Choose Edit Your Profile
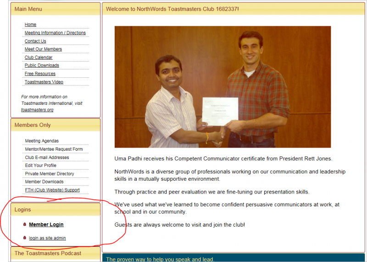Image resolution: width=367 pixels, height=262 pixels. 40,165
